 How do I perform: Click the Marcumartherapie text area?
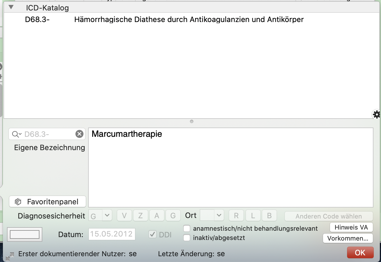click(x=231, y=168)
